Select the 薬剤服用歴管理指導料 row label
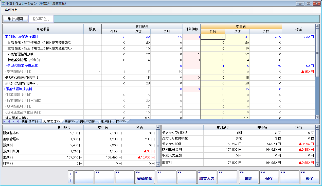322x186 pixels. (x=22, y=37)
